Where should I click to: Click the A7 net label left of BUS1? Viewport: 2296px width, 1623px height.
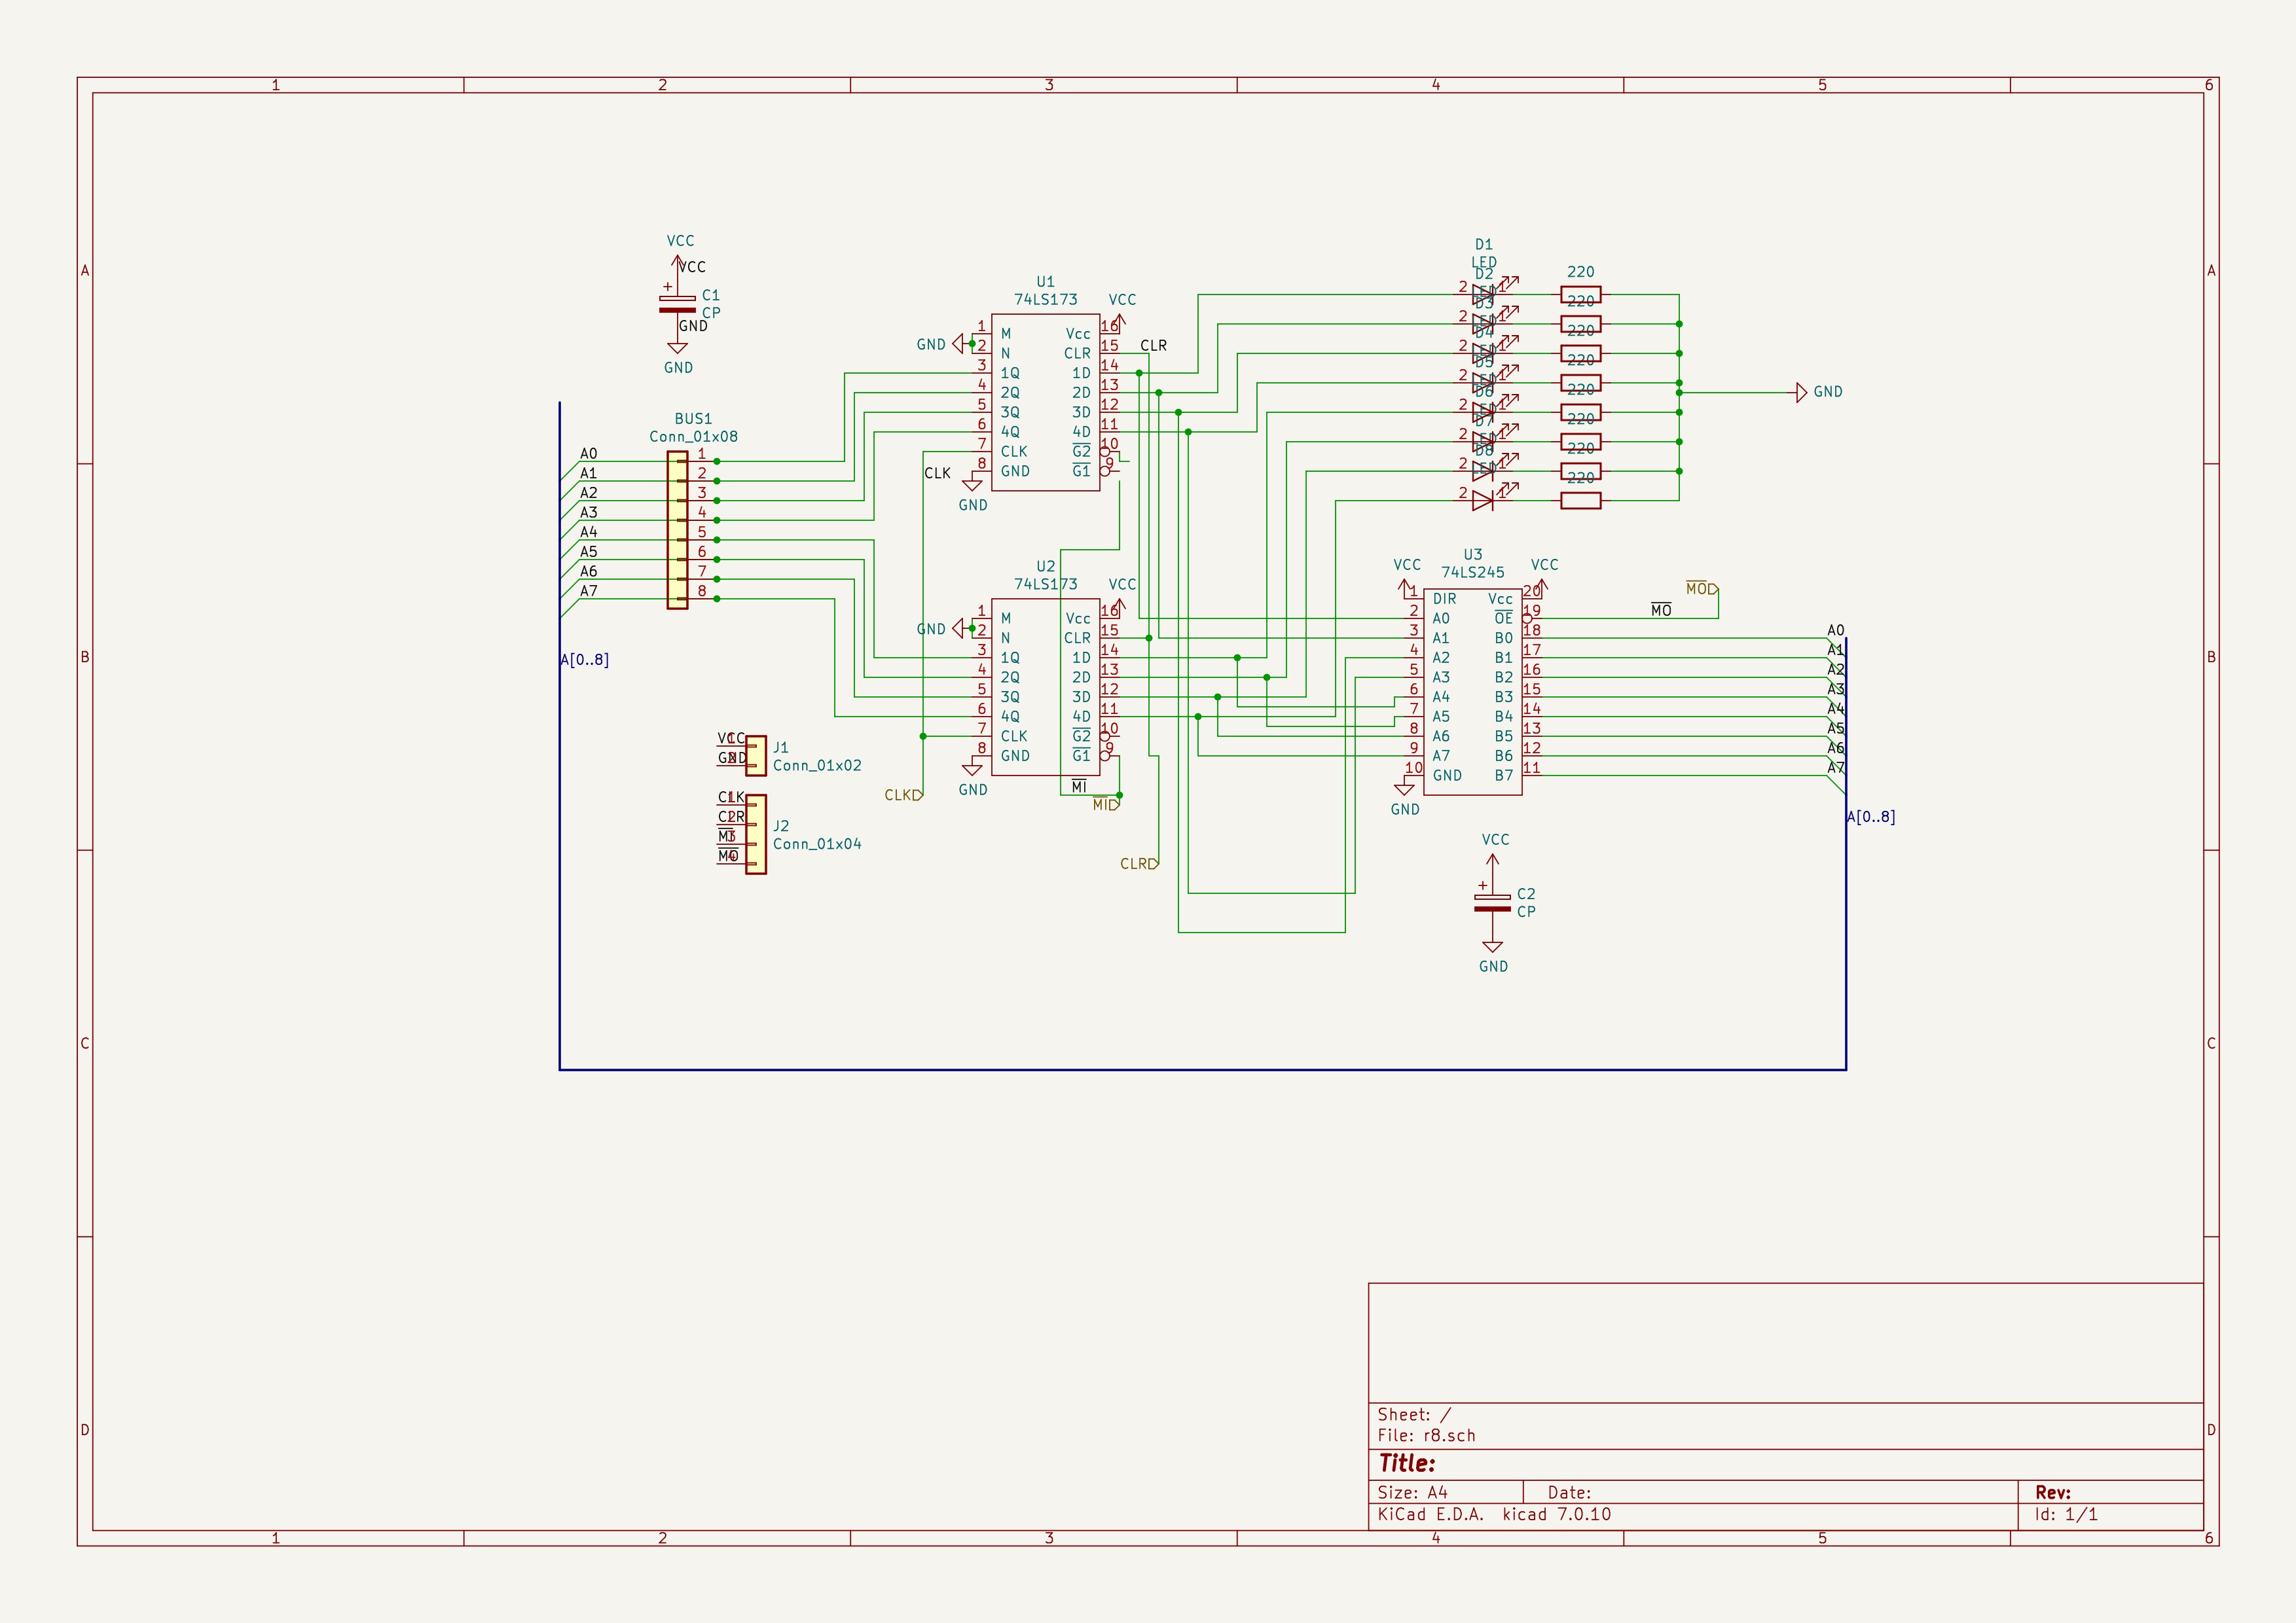pos(589,591)
